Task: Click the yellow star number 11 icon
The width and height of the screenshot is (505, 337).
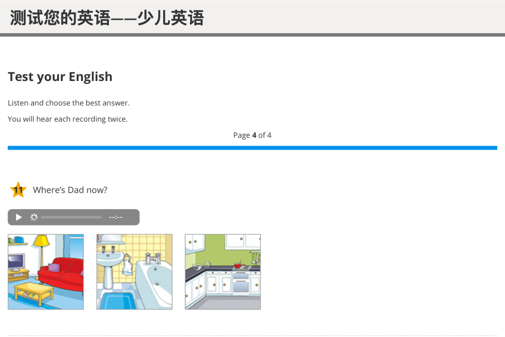Action: [18, 190]
